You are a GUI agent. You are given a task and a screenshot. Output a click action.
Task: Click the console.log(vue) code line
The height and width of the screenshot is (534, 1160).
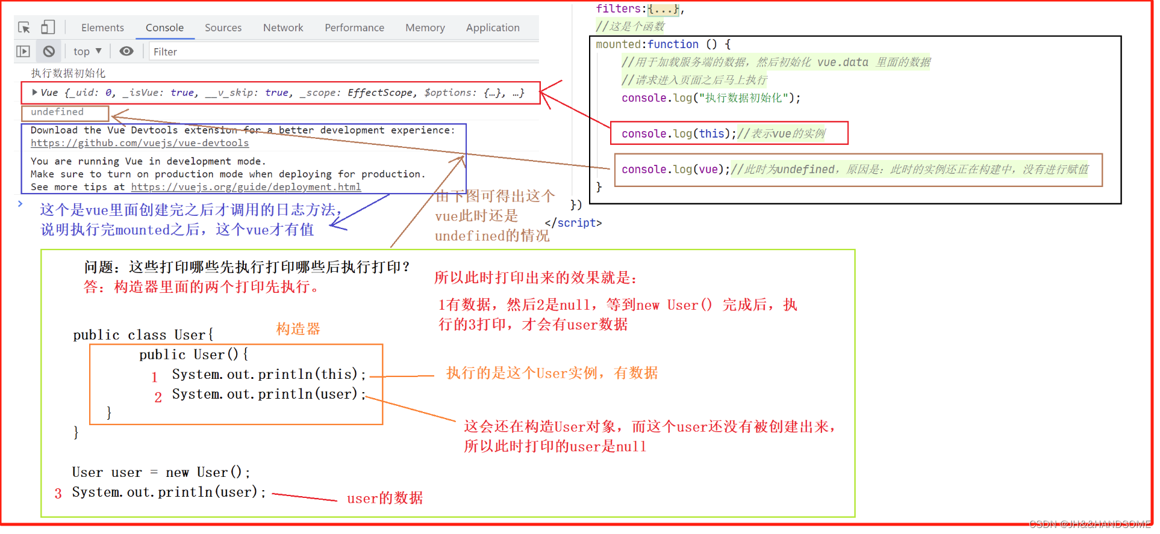[676, 170]
